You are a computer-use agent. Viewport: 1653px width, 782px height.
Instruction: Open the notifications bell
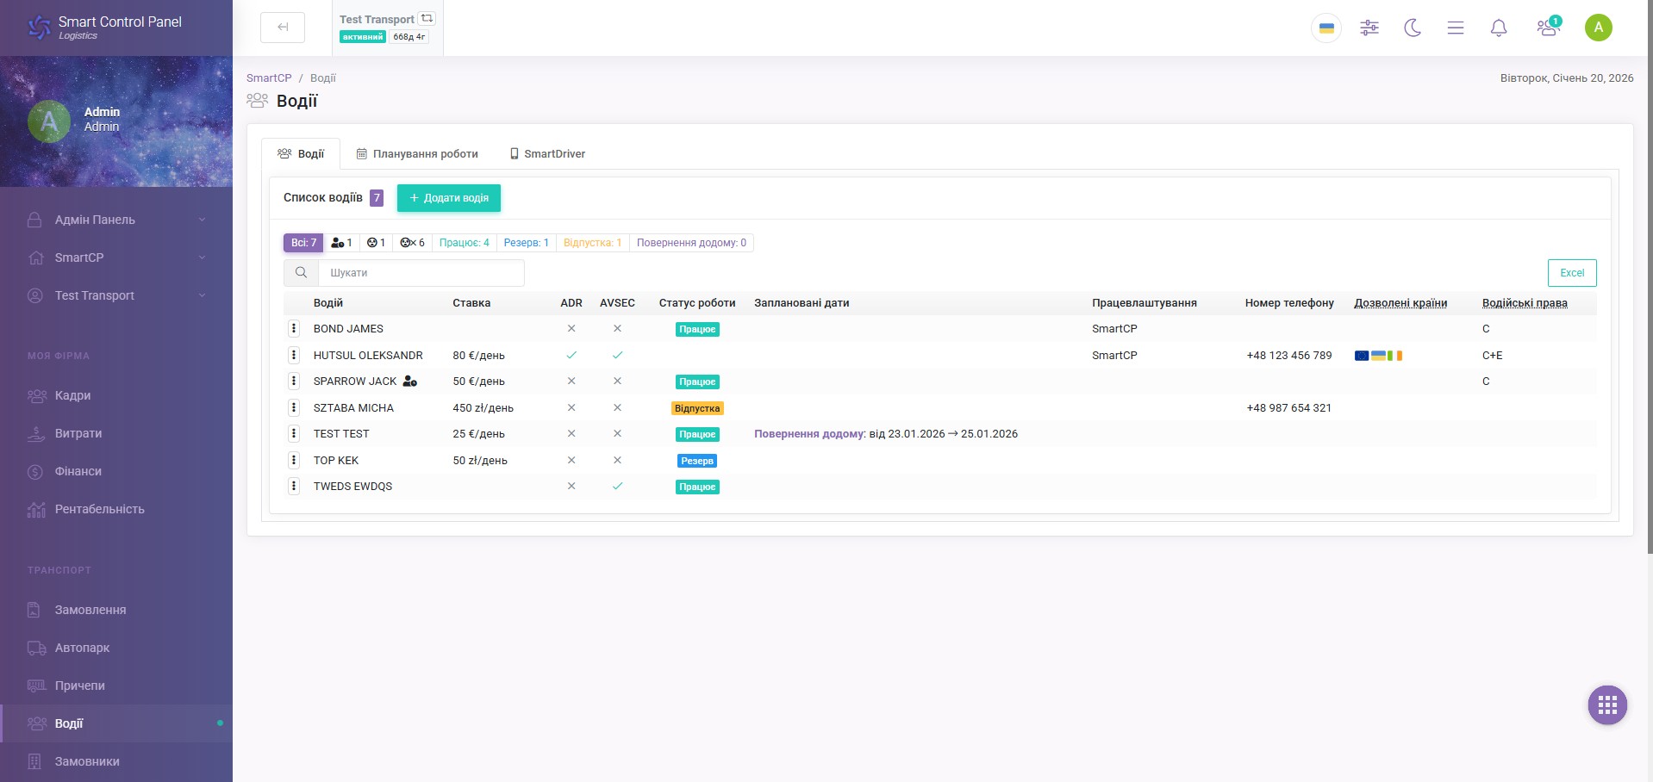coord(1499,28)
